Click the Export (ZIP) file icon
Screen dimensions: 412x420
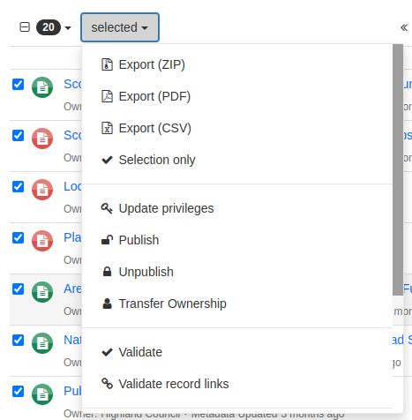107,64
